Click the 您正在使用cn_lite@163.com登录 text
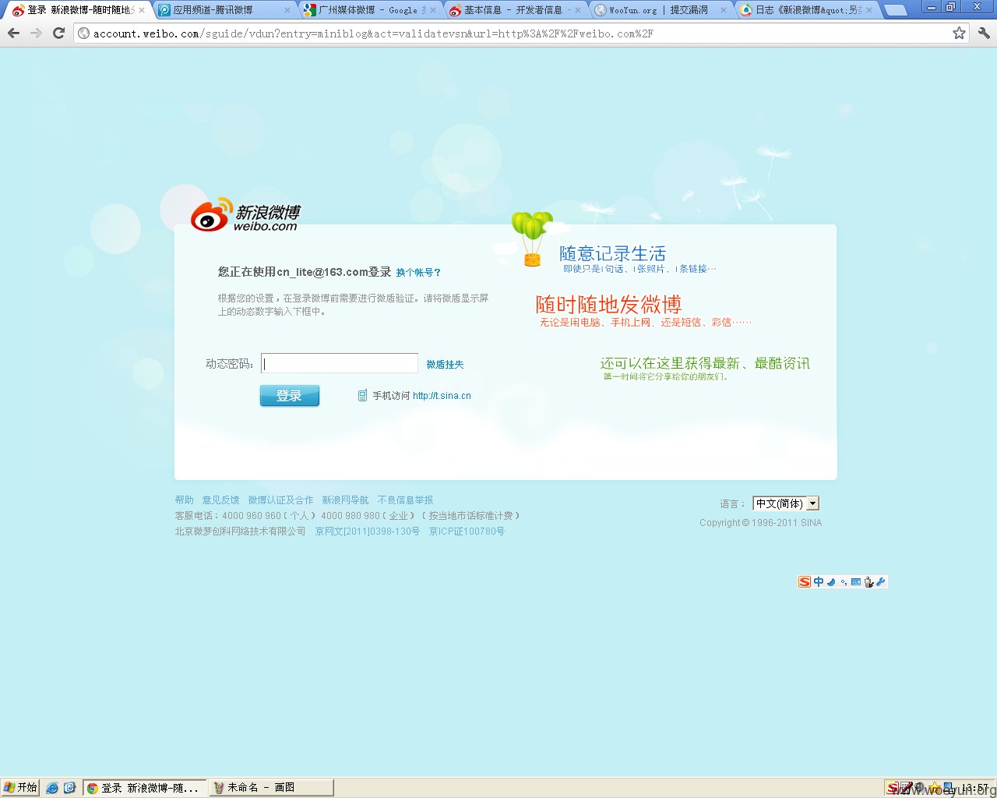The image size is (997, 798). 305,272
